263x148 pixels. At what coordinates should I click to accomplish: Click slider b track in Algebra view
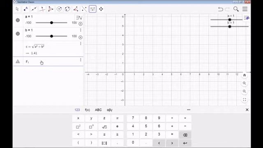tap(51, 36)
